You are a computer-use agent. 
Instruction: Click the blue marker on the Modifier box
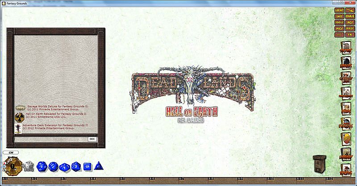(x=4, y=167)
